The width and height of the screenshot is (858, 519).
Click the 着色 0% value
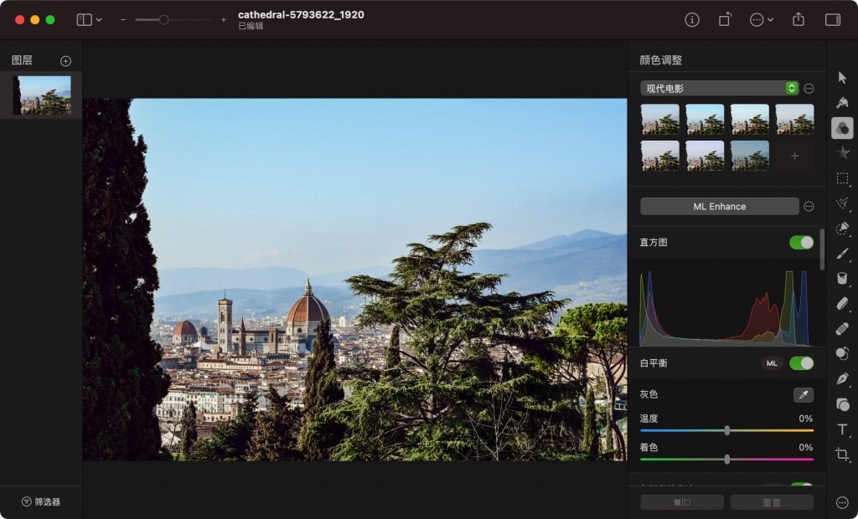pyautogui.click(x=805, y=447)
